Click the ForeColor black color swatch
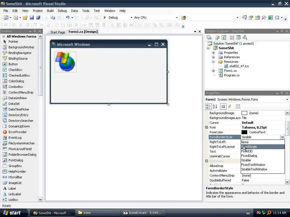This screenshot has height=217, width=290. [x=244, y=132]
